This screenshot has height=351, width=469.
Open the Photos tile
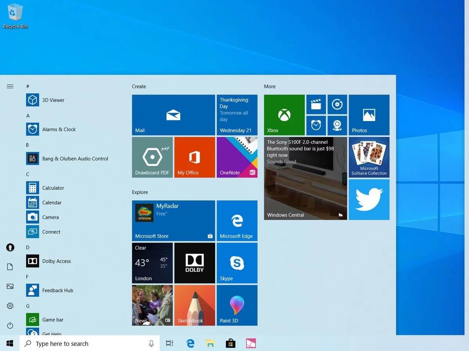(369, 115)
